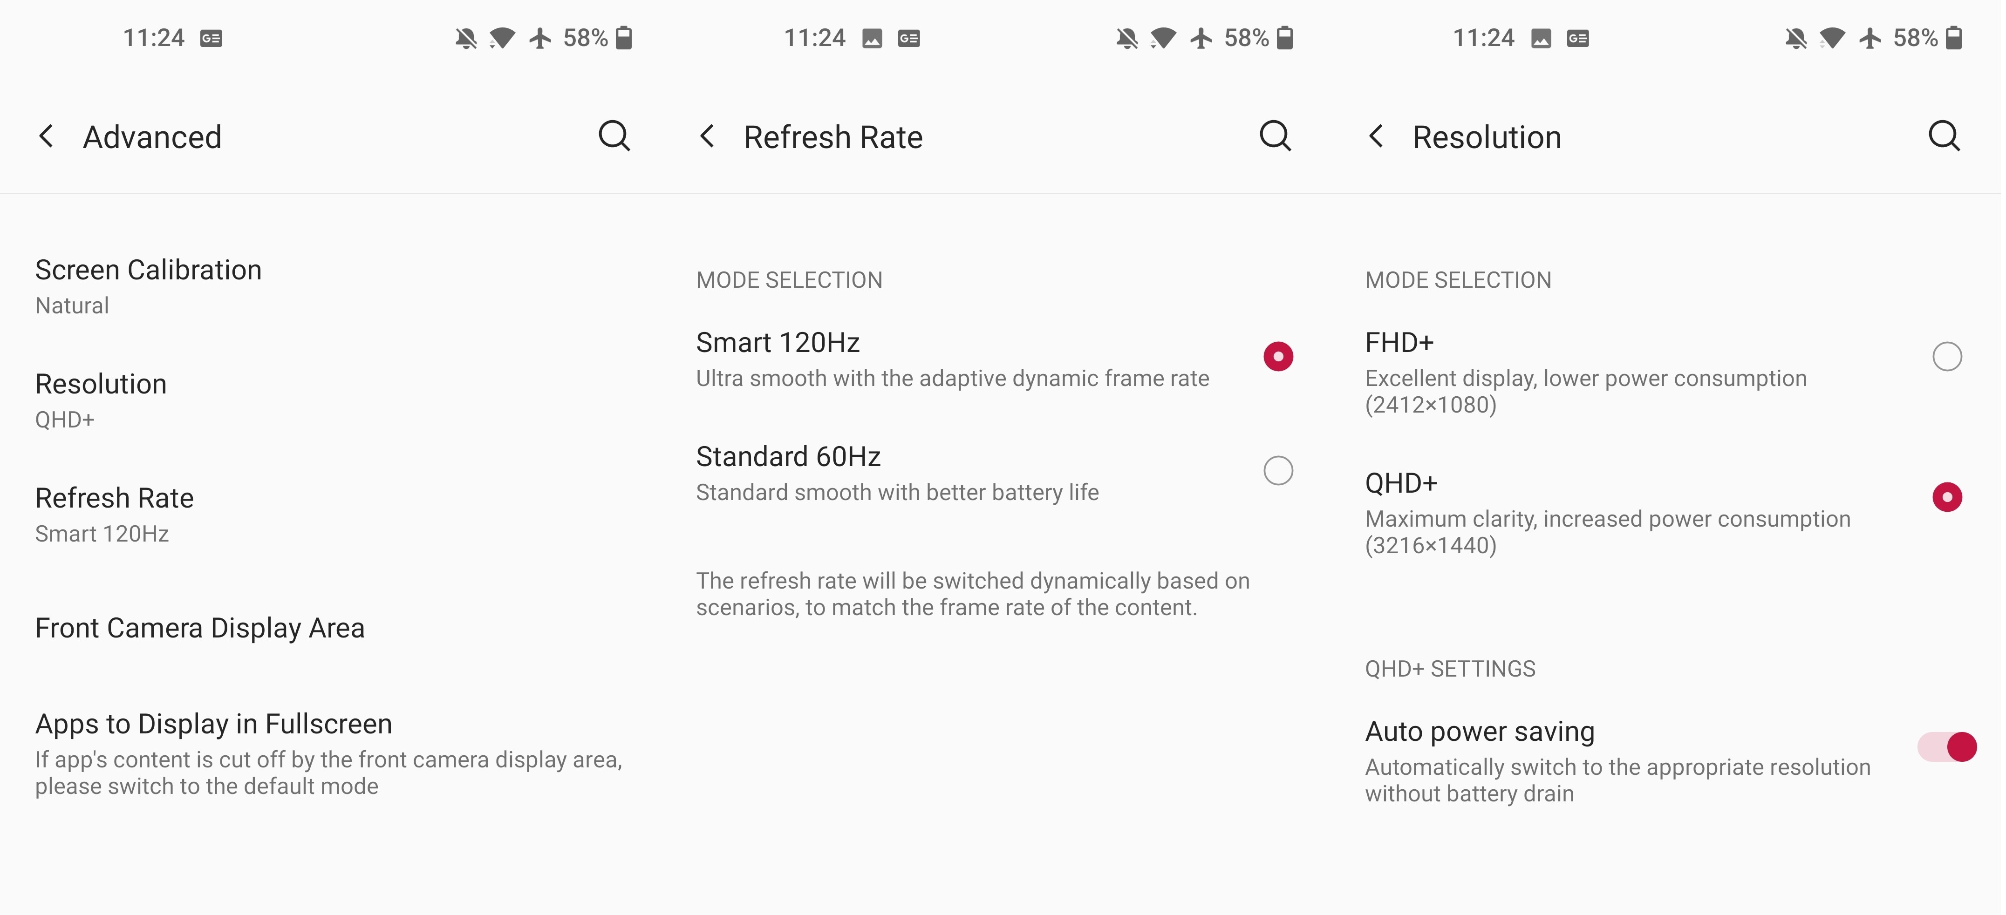The height and width of the screenshot is (915, 2006).
Task: Select the Smart 120Hz radio button
Action: tap(1278, 356)
